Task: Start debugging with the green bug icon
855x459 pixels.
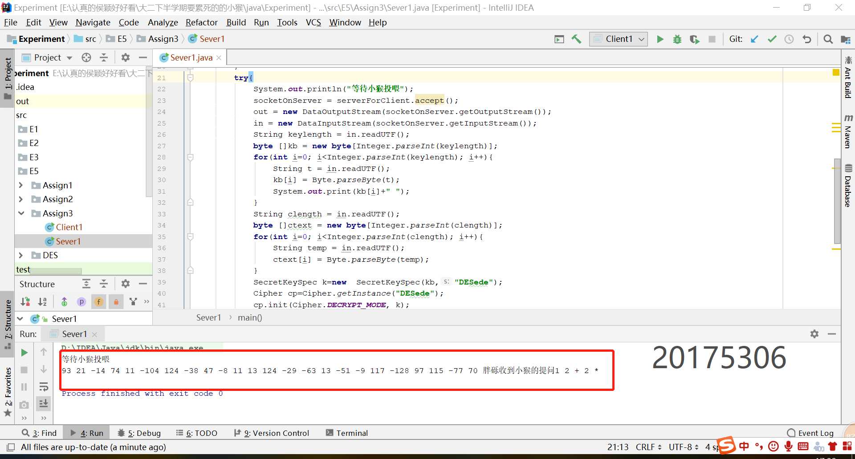Action: [x=677, y=39]
